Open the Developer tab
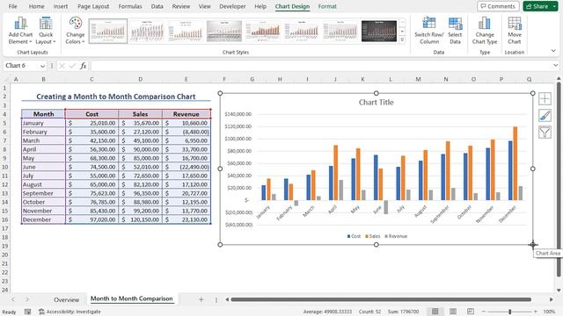Screen dimensions: 563x316 (232, 6)
